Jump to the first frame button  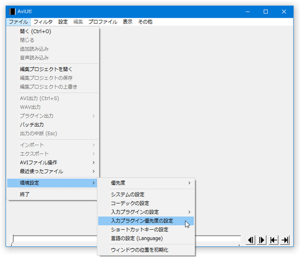pyautogui.click(x=274, y=240)
